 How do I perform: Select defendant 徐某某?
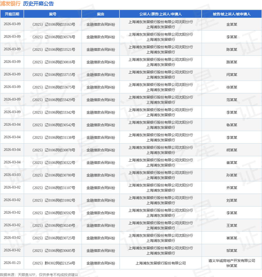click(232, 87)
